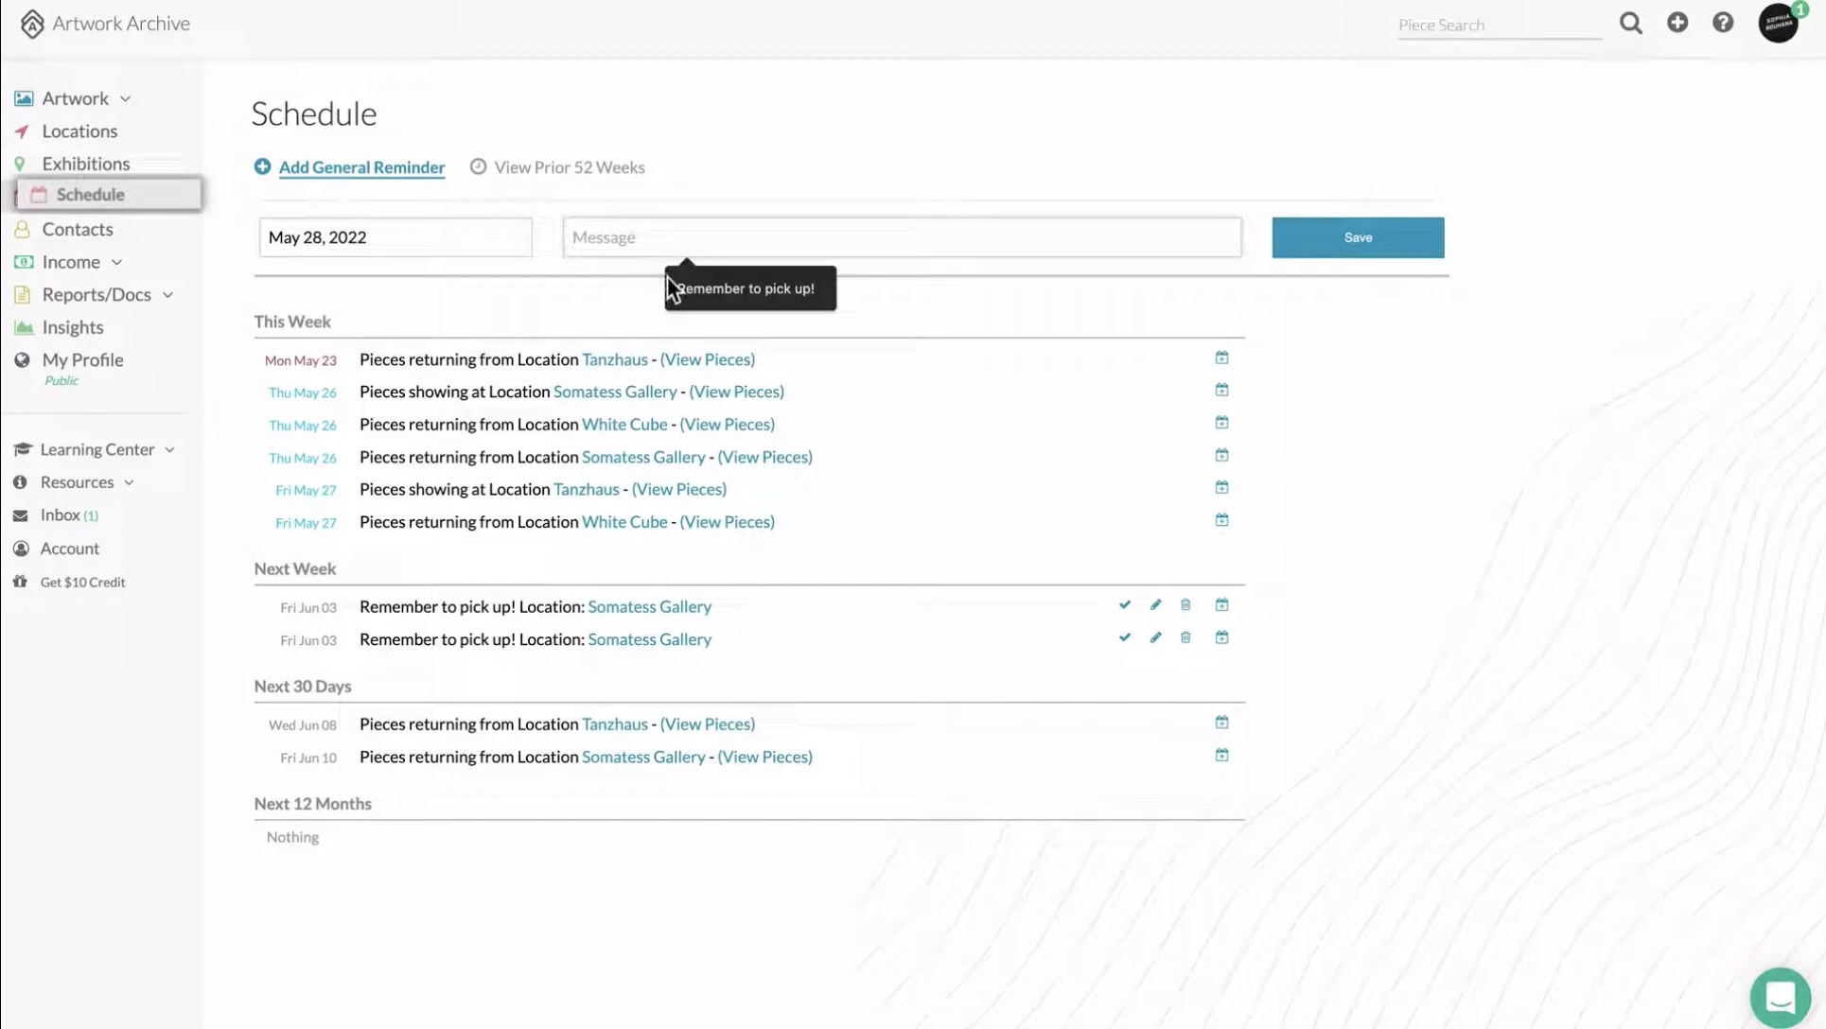Click calendar icon for first Jun 03 reminder
This screenshot has width=1826, height=1029.
(1221, 604)
